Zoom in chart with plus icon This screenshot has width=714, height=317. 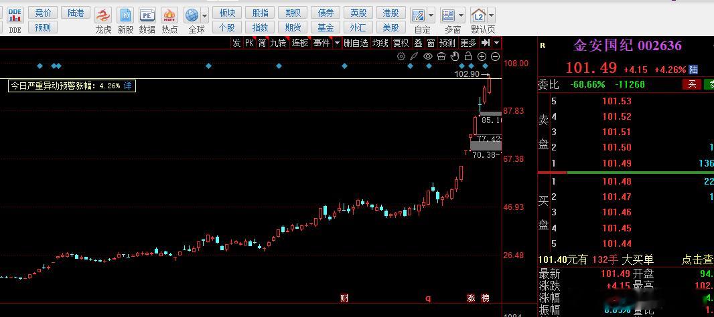coord(482,56)
